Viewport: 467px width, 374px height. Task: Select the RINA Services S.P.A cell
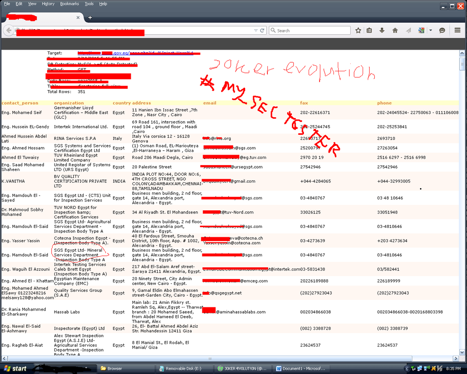(x=75, y=138)
